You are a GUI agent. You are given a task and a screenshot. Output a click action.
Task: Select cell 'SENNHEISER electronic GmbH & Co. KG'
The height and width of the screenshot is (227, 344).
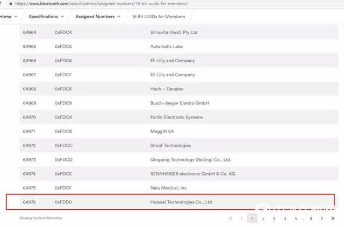192,174
